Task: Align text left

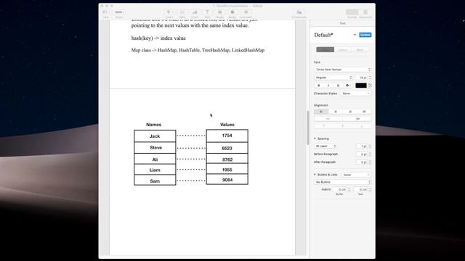Action: (321, 112)
